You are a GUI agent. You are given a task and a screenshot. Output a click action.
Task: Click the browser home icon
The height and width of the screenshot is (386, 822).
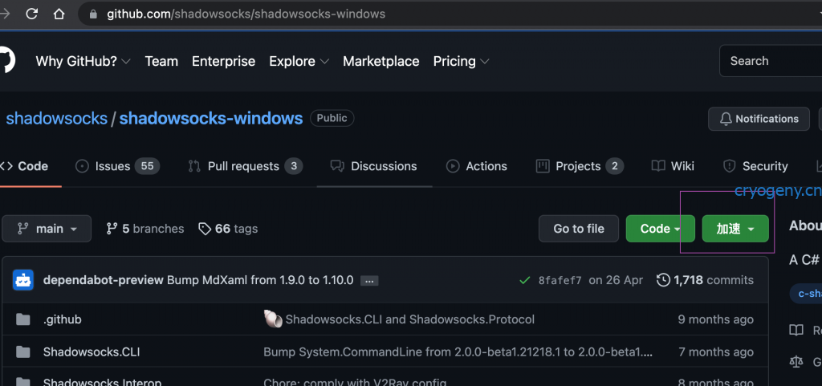click(59, 14)
